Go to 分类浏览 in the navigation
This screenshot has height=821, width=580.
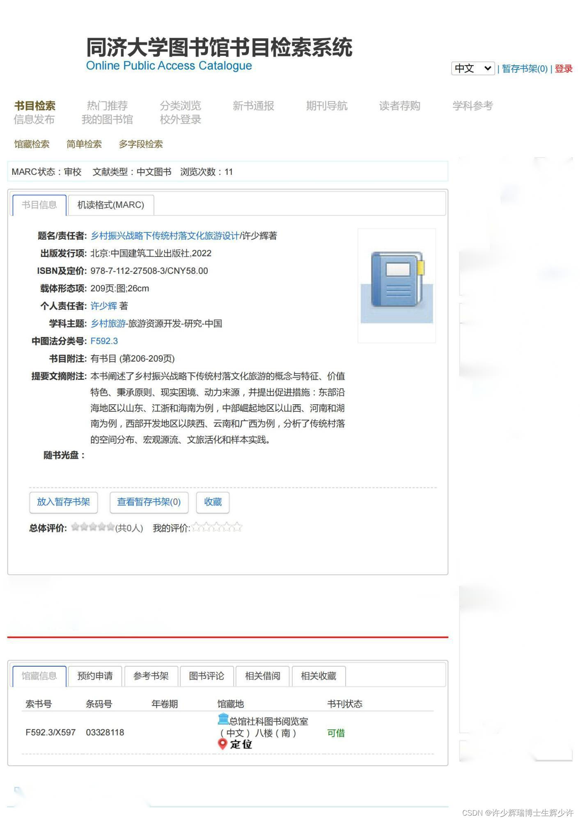[180, 106]
